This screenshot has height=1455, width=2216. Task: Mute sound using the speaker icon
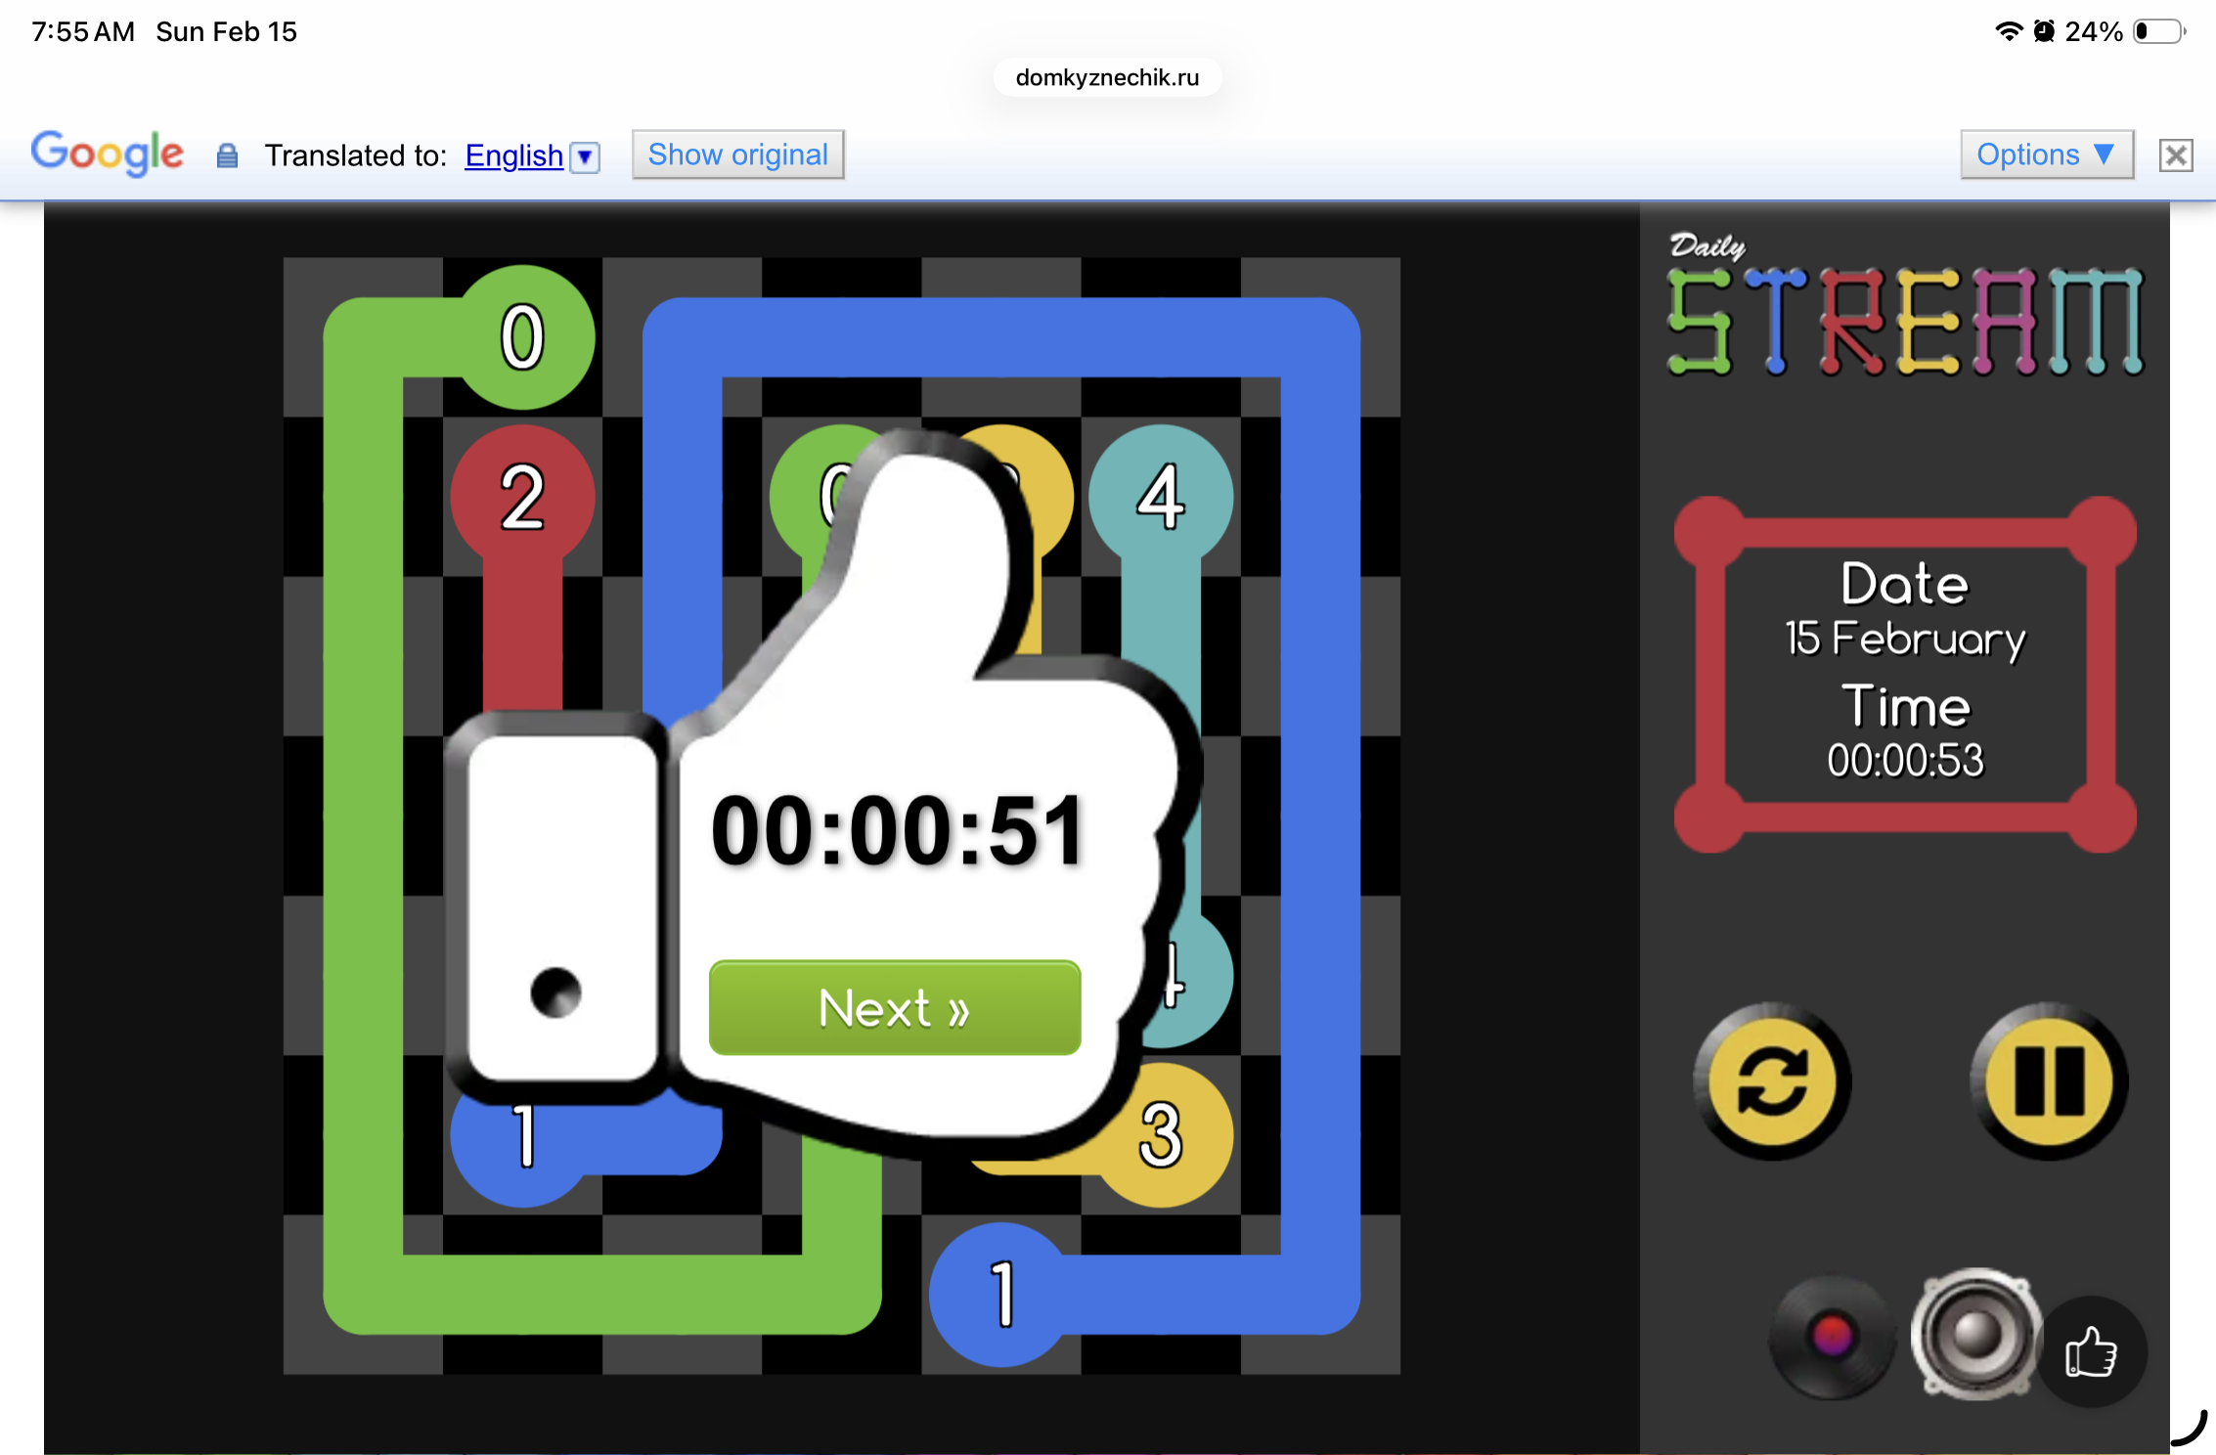point(1975,1334)
